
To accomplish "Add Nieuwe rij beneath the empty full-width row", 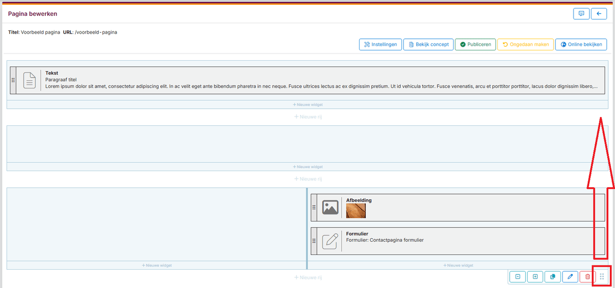I will pyautogui.click(x=308, y=179).
